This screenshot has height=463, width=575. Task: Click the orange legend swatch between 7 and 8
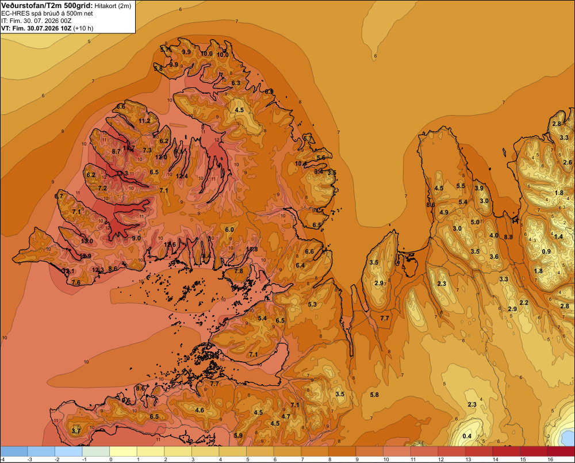[315, 451]
